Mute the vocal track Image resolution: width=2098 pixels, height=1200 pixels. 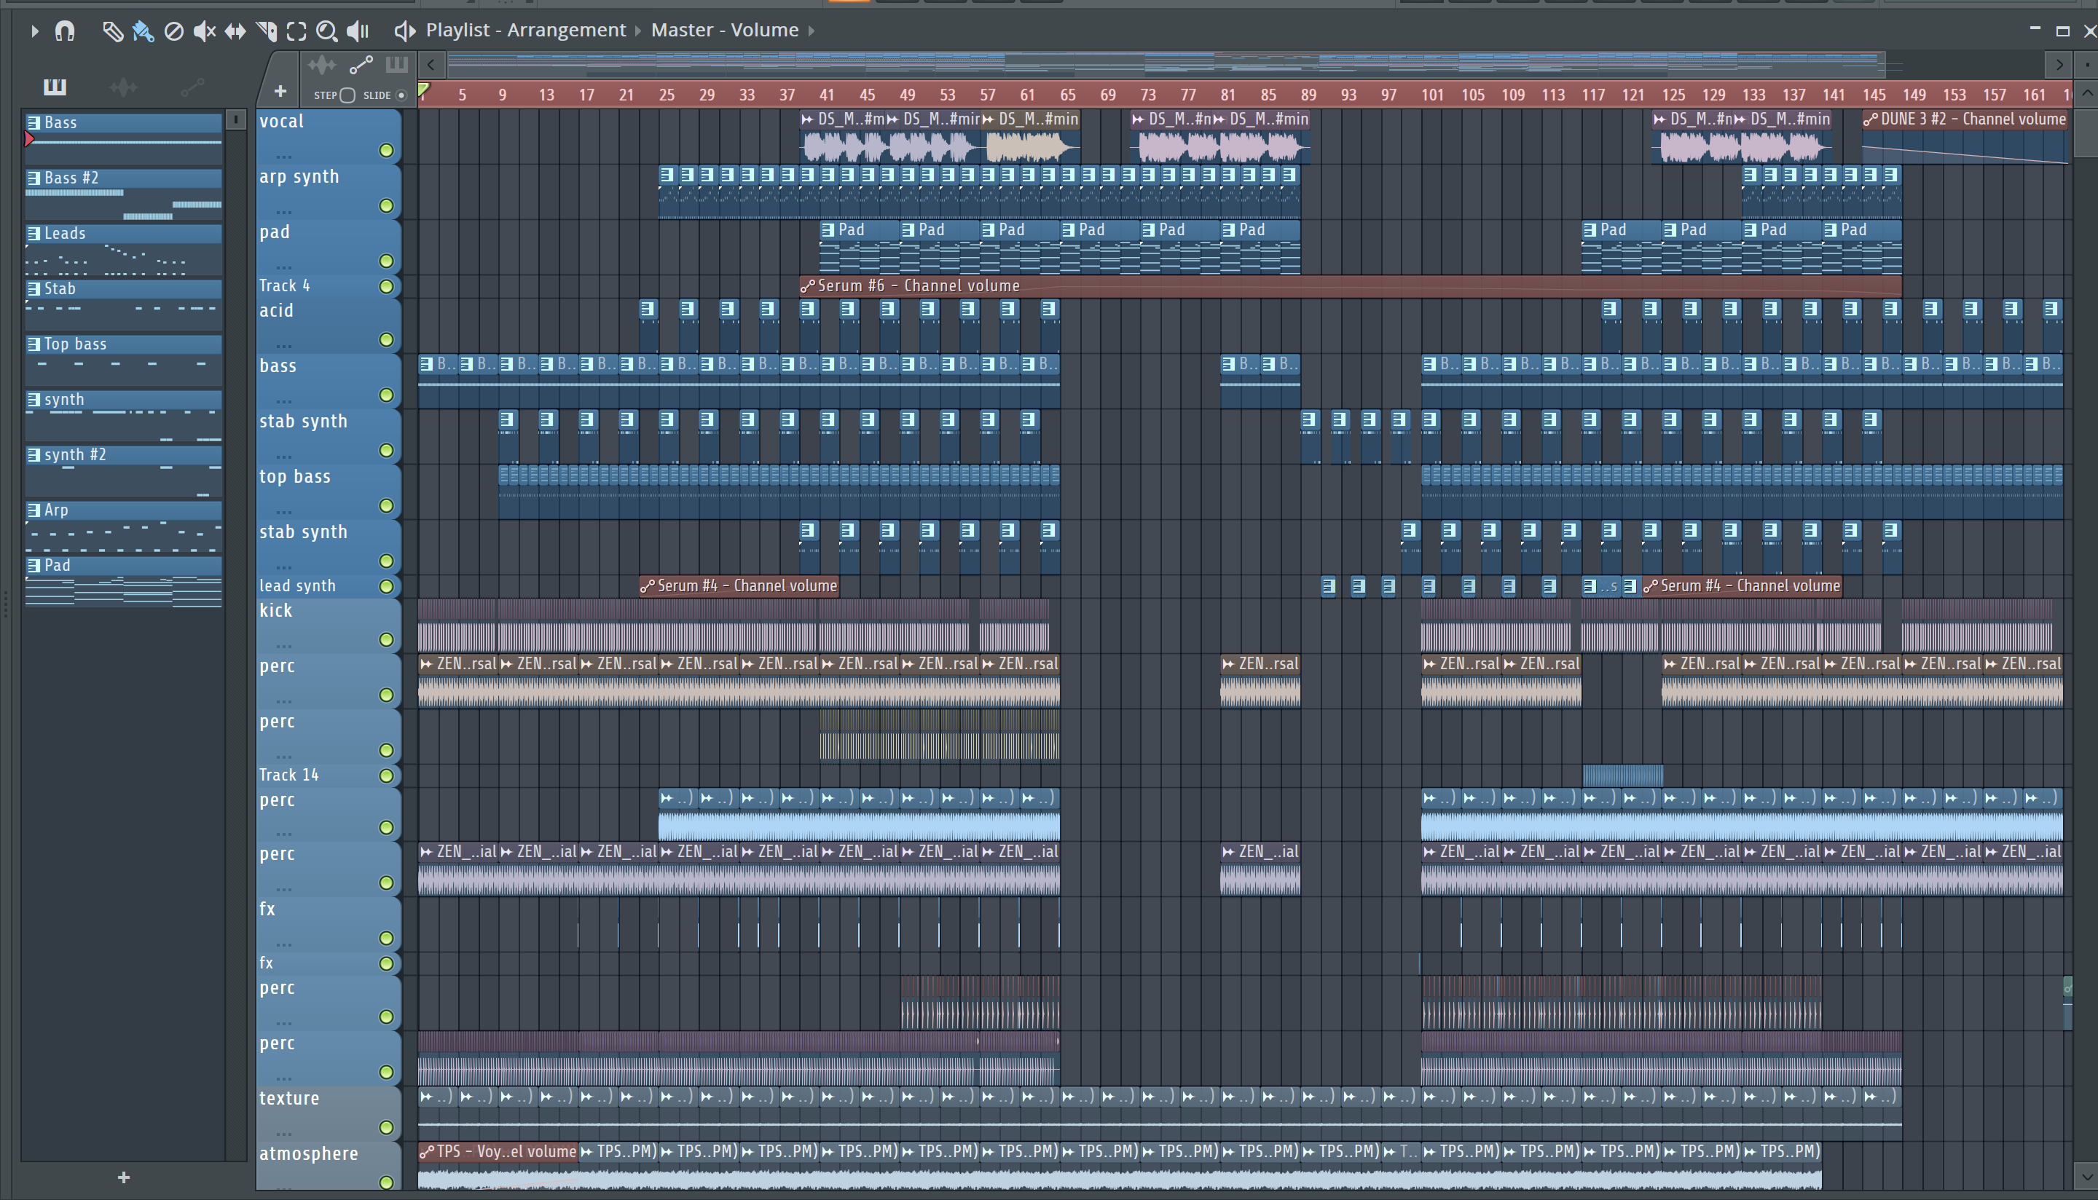point(386,150)
